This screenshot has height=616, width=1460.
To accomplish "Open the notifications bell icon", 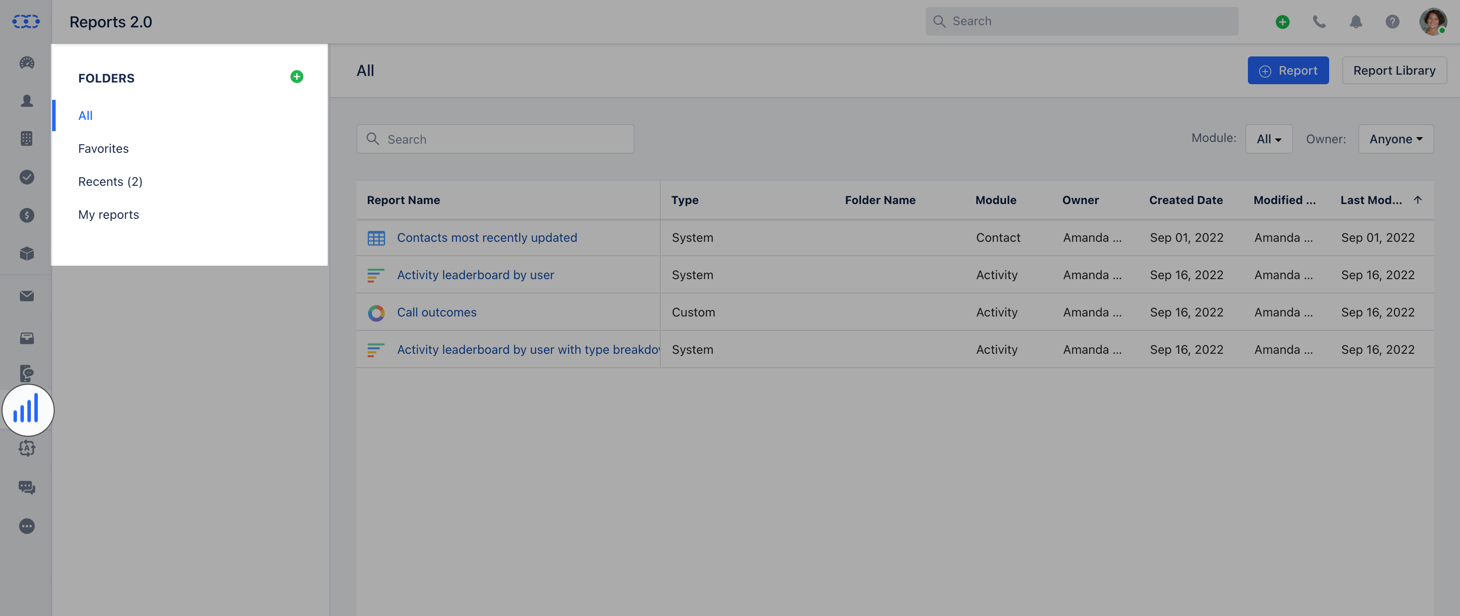I will click(1356, 22).
